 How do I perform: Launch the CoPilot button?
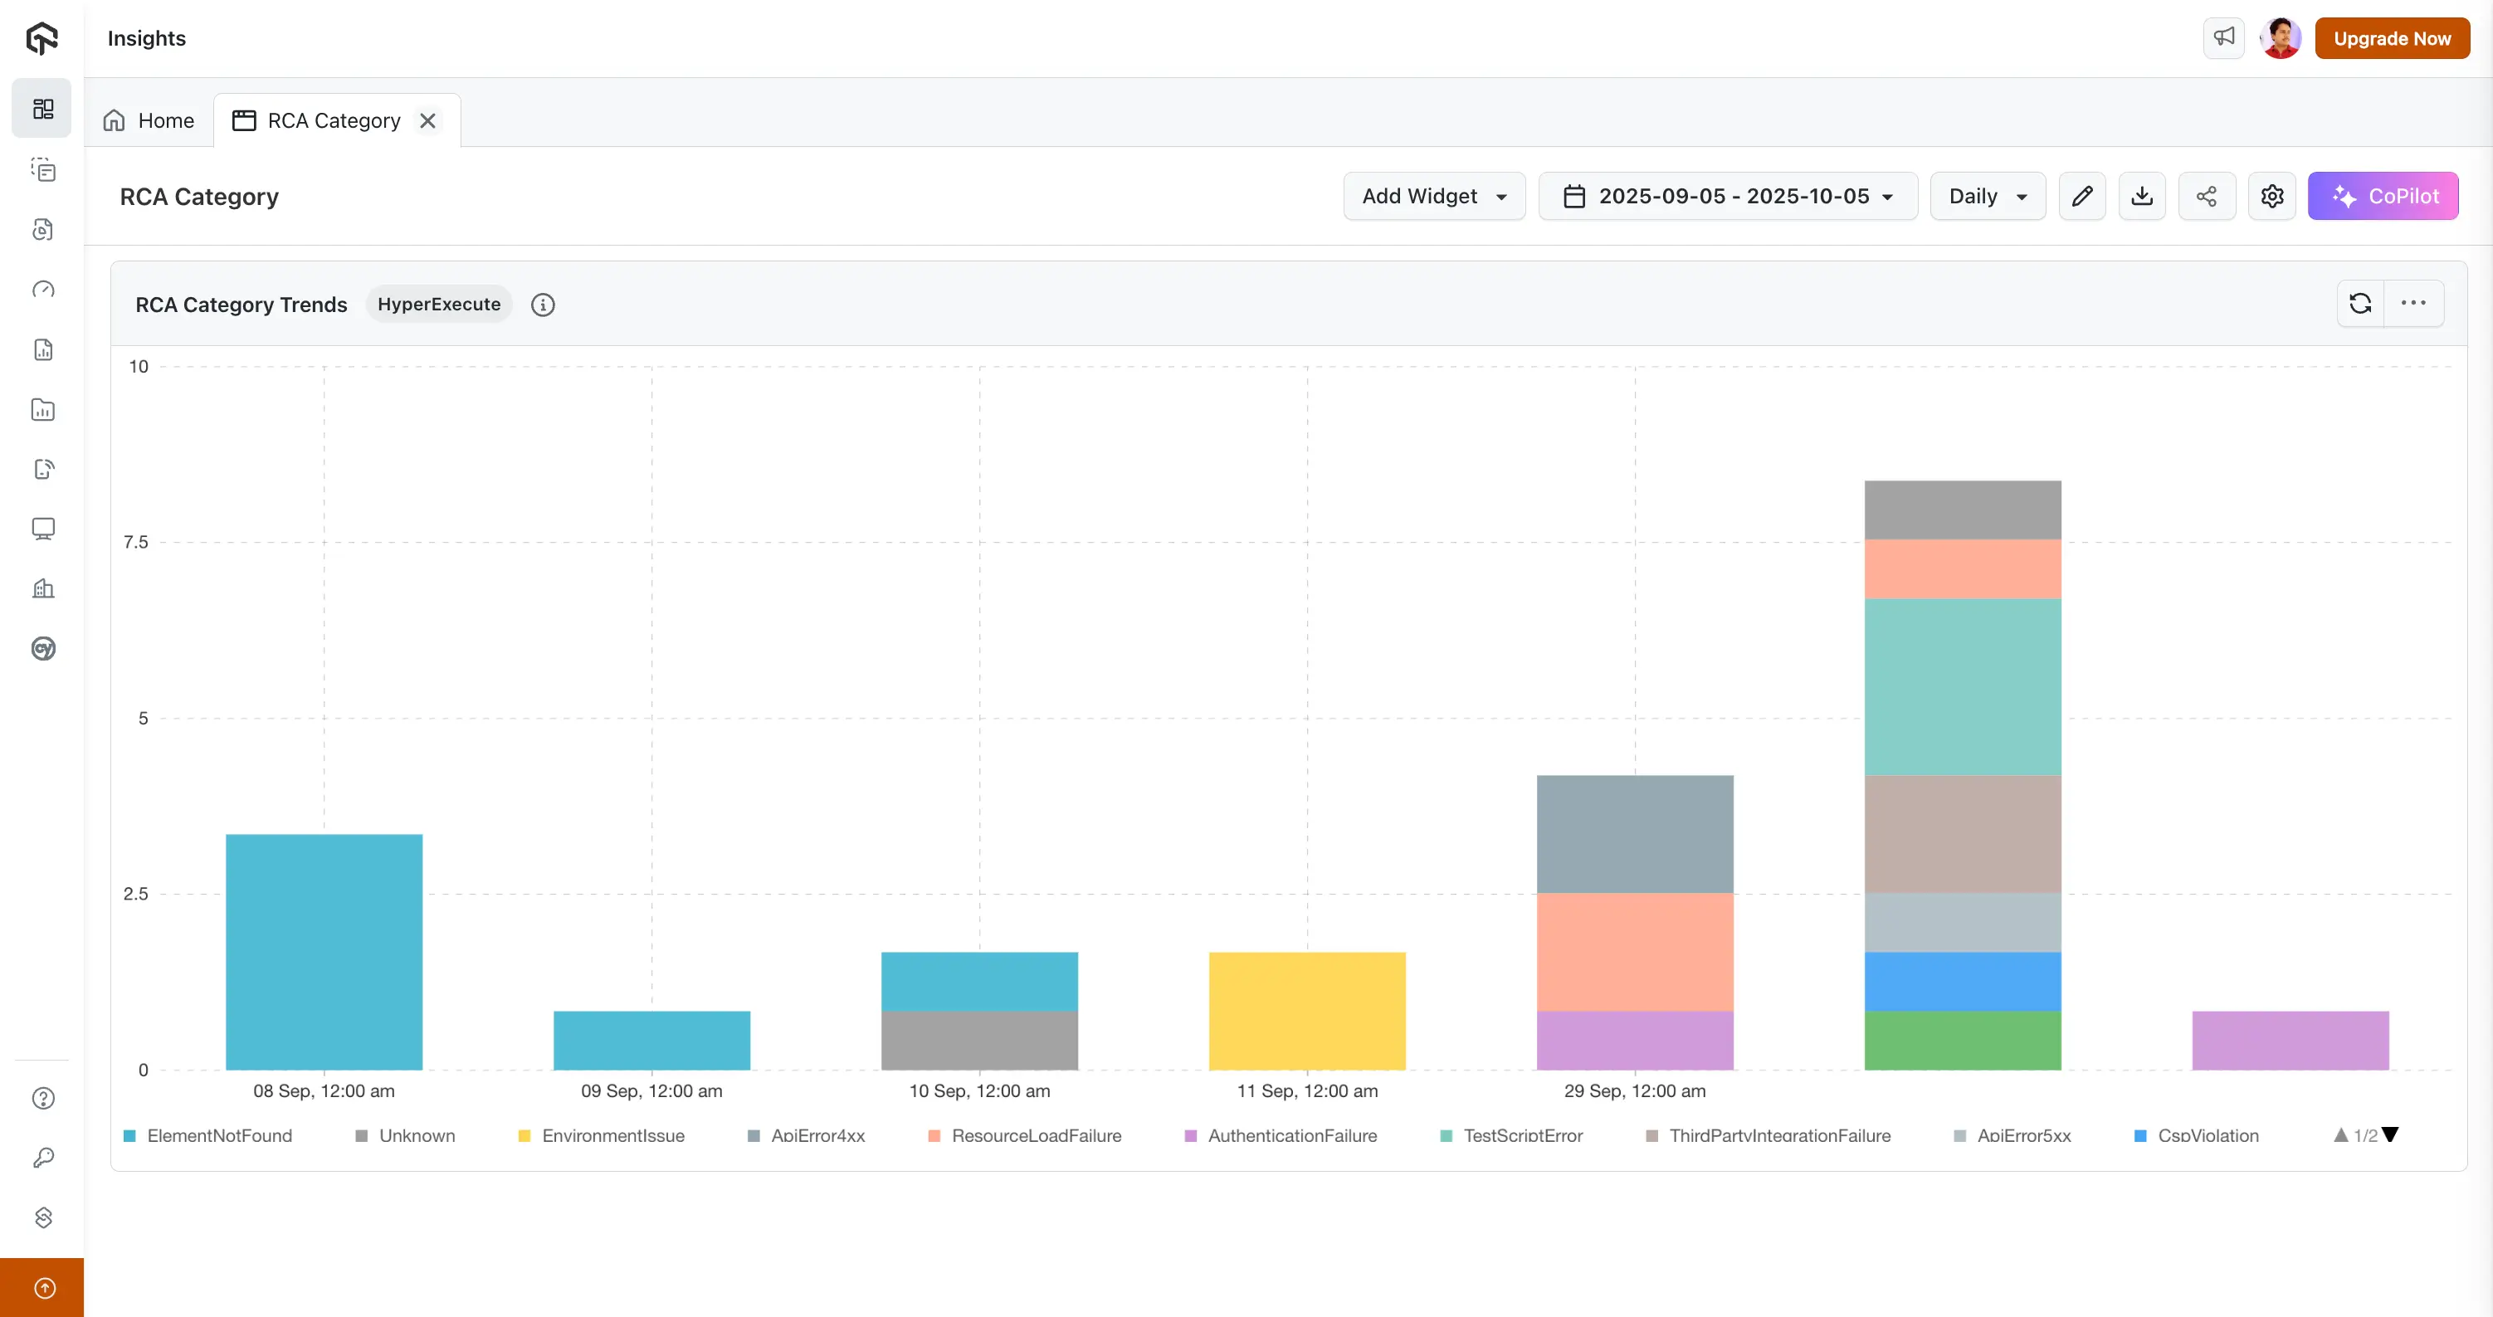point(2383,197)
